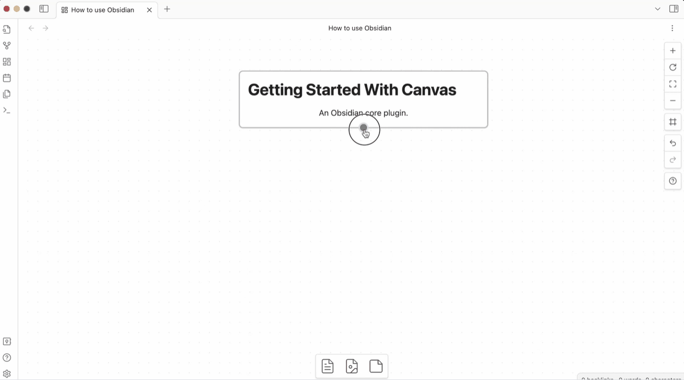
Task: Toggle snap to grid control
Action: click(x=673, y=121)
